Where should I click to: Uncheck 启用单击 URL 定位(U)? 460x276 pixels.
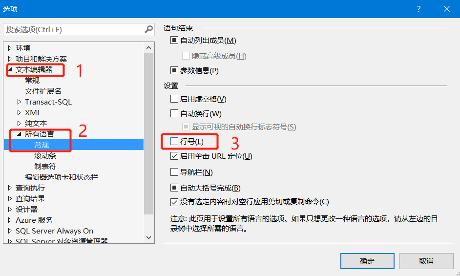tap(174, 156)
